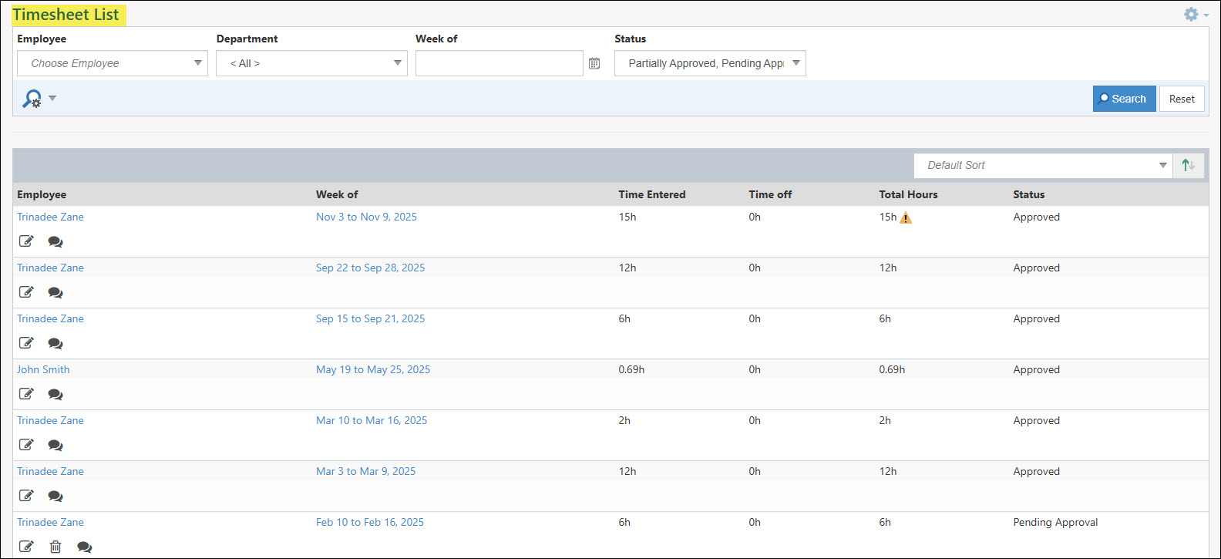This screenshot has height=559, width=1221.
Task: Click the Search button
Action: pos(1124,99)
